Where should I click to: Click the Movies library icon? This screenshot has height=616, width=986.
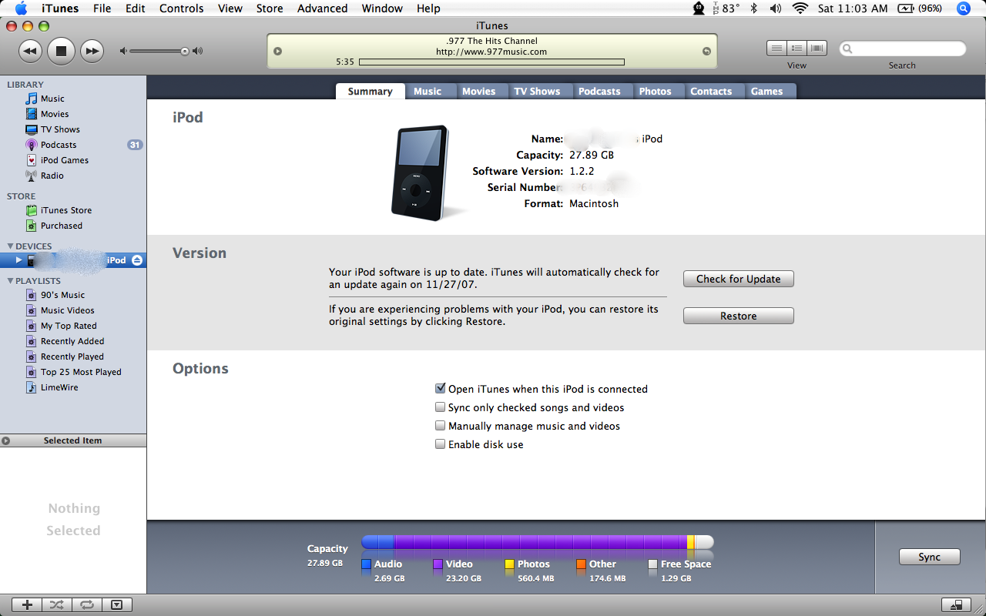coord(32,114)
